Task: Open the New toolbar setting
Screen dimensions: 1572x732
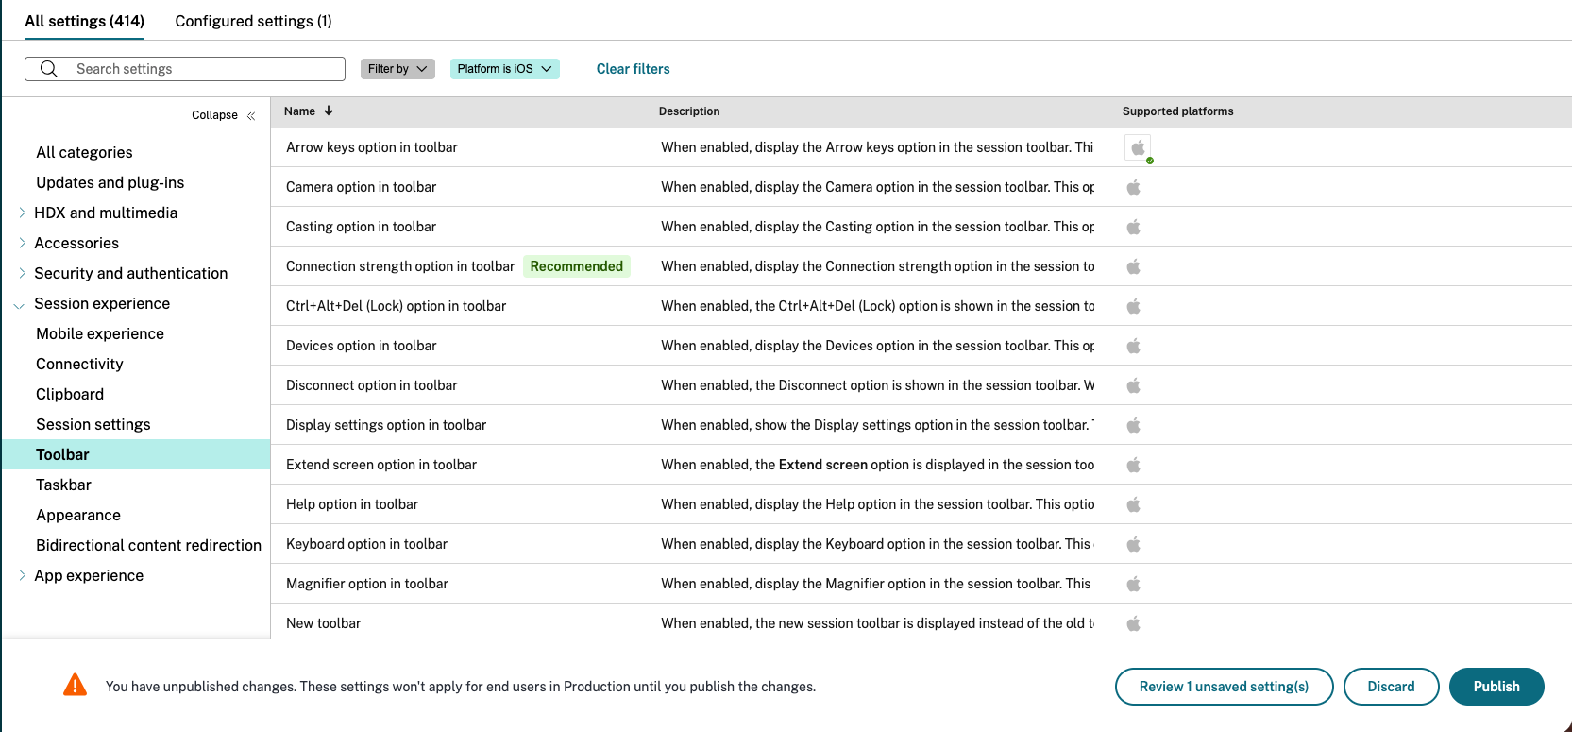Action: coord(323,623)
